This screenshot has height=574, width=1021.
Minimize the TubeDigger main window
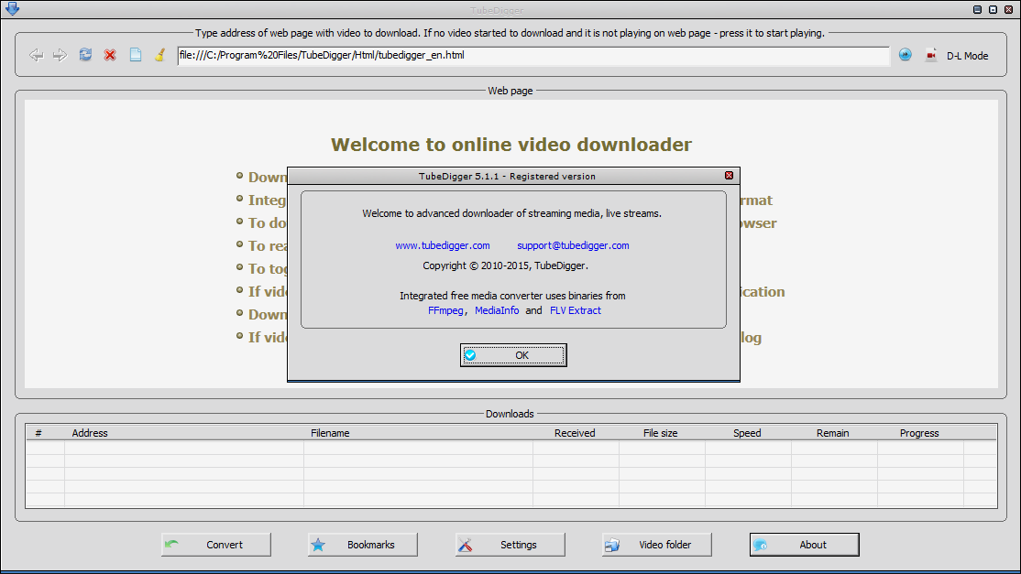pyautogui.click(x=977, y=9)
